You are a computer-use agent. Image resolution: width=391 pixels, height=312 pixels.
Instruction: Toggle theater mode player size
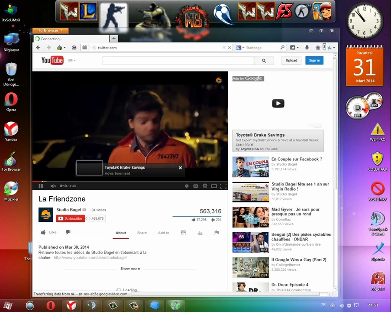tap(214, 186)
